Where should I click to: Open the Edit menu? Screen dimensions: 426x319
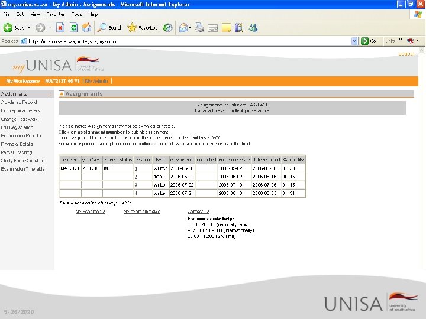tap(20, 14)
